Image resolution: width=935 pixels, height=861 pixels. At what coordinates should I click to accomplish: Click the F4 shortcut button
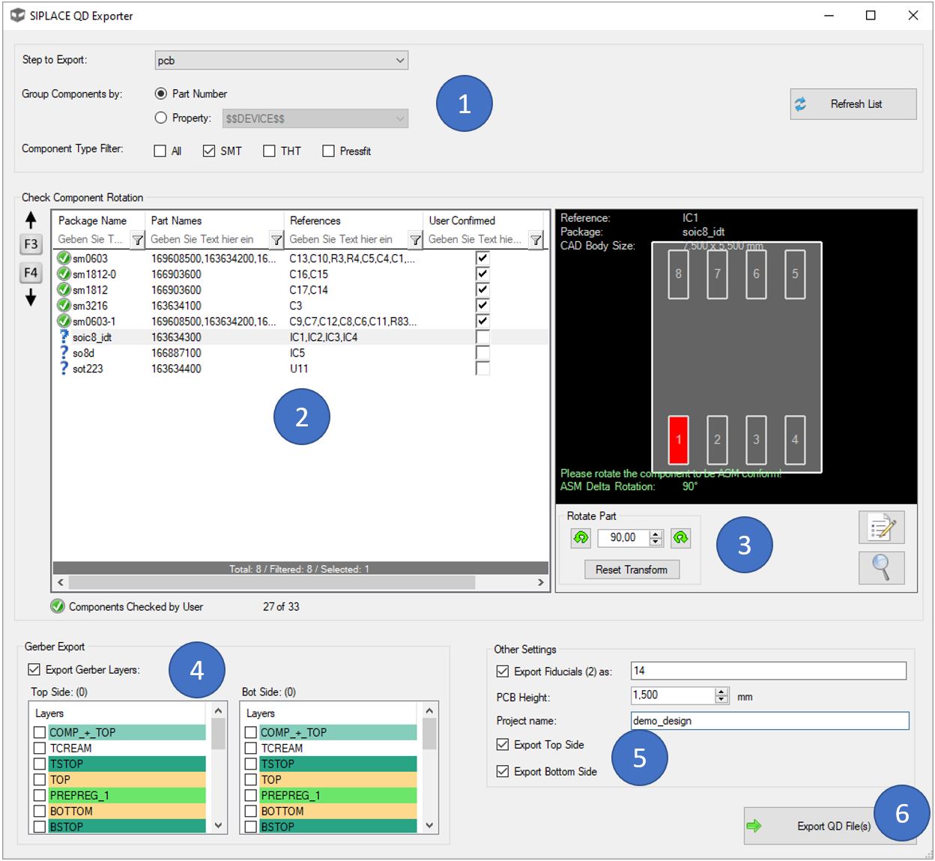(x=31, y=273)
